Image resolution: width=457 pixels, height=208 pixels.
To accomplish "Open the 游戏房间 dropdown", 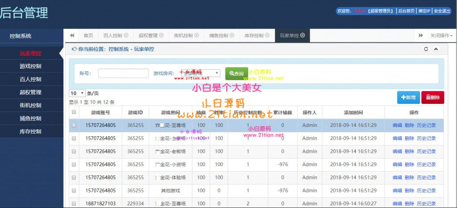I will (x=200, y=73).
